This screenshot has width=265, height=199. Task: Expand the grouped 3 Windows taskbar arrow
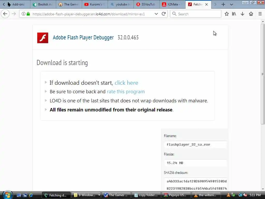99,195
